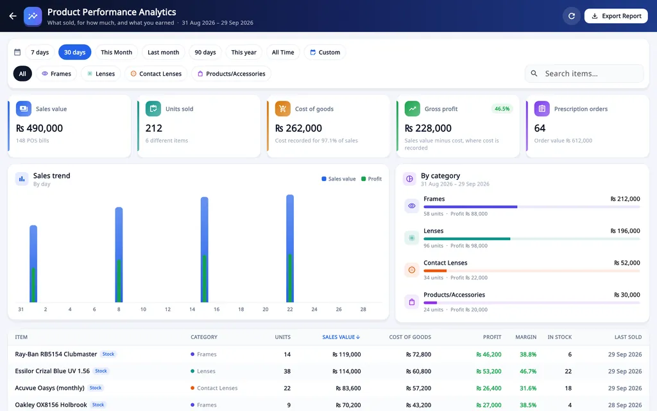Viewport: 657px width, 411px height.
Task: Open Oakley OX8156 Holbrook row
Action: 328,405
